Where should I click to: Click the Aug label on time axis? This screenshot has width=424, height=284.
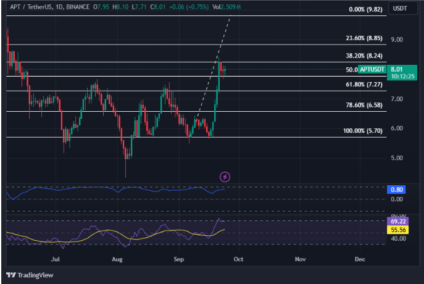tap(118, 261)
